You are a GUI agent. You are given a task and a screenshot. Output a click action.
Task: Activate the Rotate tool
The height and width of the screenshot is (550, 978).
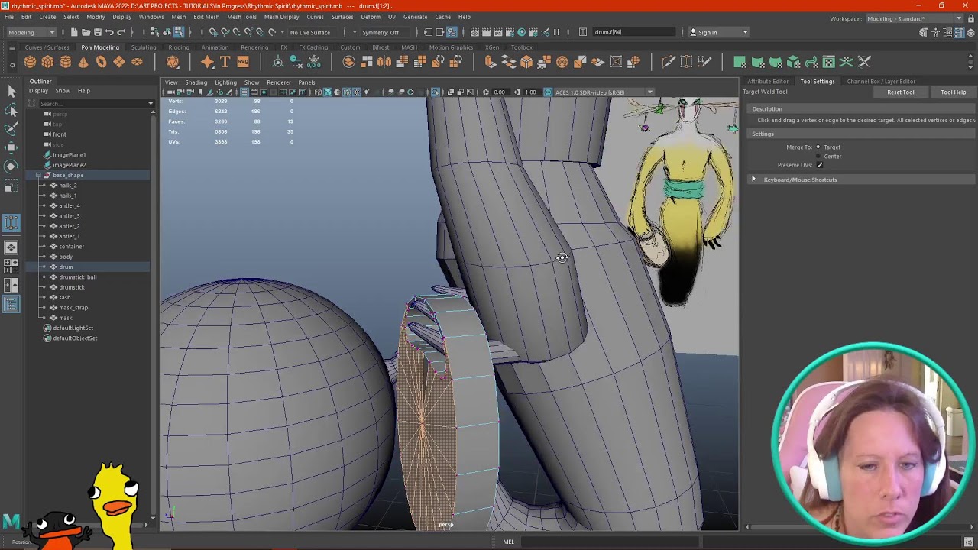click(11, 166)
